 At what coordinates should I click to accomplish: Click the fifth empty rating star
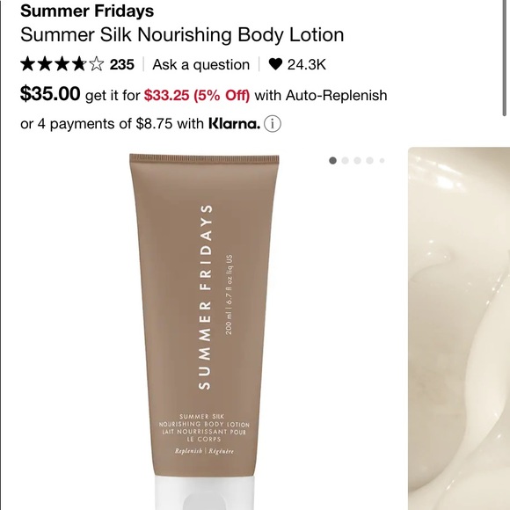[x=96, y=63]
